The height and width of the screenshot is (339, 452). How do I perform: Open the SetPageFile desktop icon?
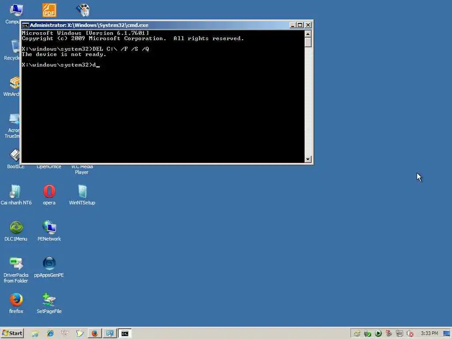point(49,303)
